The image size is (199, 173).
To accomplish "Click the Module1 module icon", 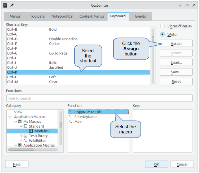I will click(31, 131).
